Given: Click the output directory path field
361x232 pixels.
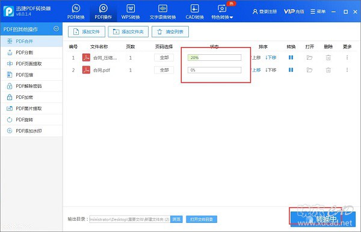Looking at the screenshot, I should coord(130,219).
